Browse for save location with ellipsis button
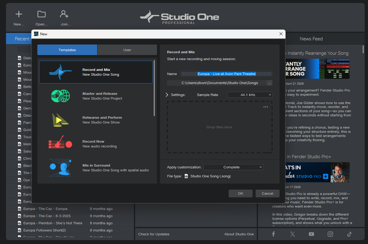This screenshot has width=368, height=244. point(269,83)
